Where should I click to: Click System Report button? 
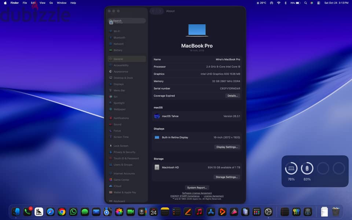tap(197, 188)
